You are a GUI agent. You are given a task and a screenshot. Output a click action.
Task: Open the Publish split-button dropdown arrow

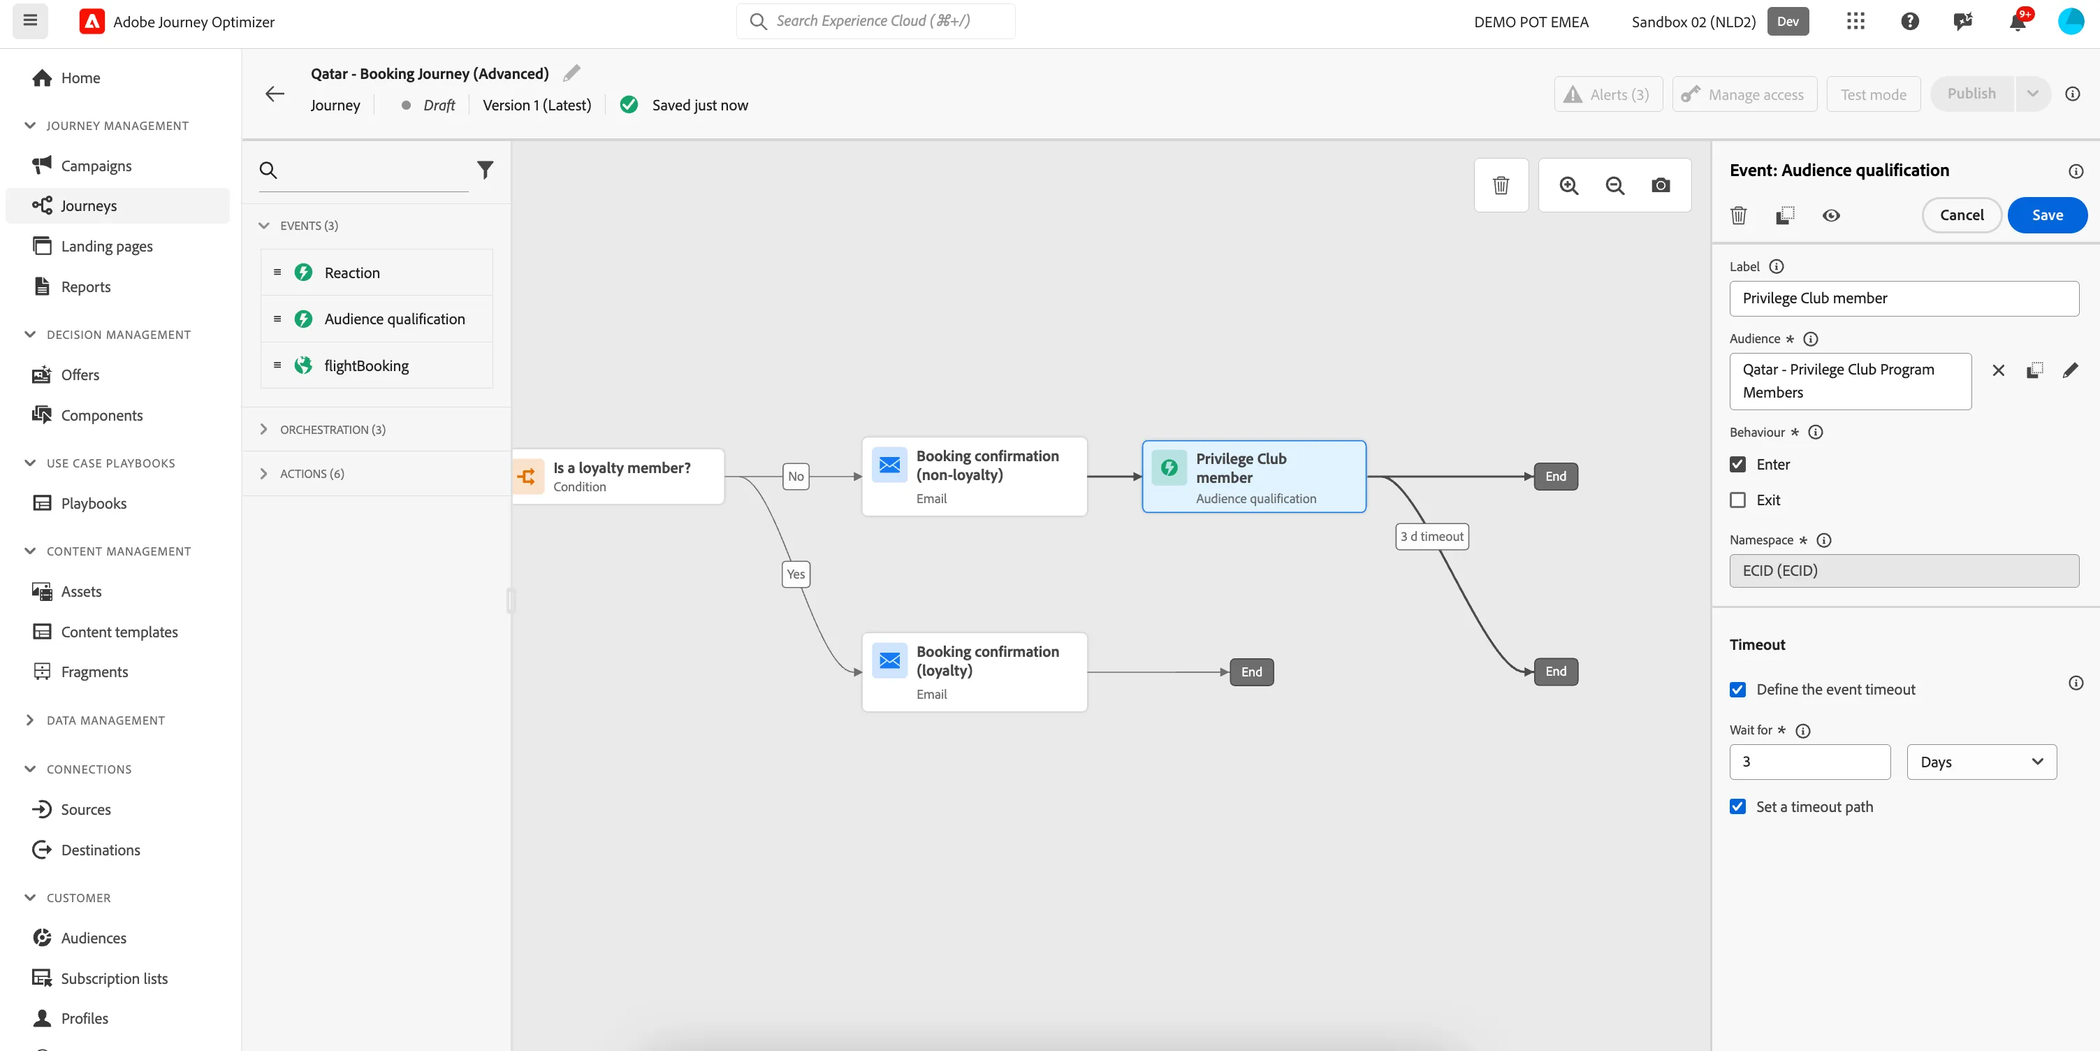click(2032, 94)
